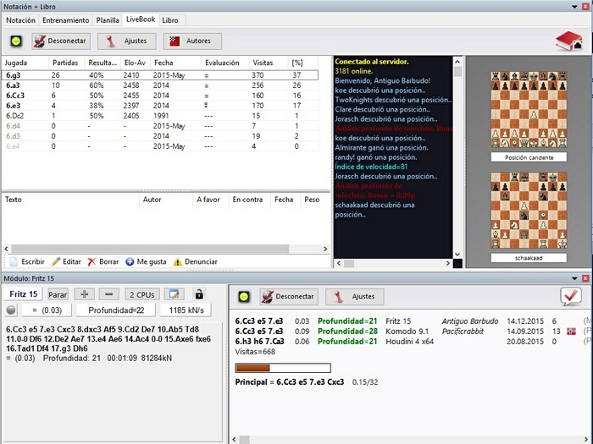The height and width of the screenshot is (444, 593).
Task: Increase analysis lines with plus button
Action: [85, 294]
